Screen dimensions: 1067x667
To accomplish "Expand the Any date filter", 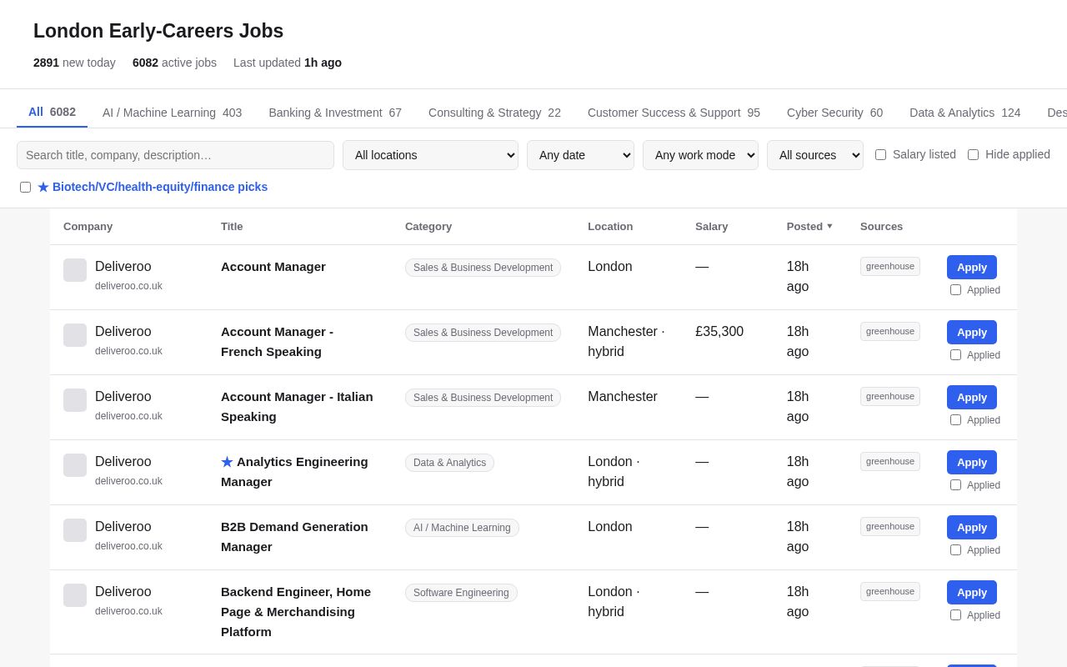I will 580,155.
